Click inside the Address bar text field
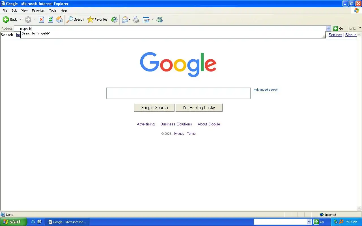The image size is (362, 226). pyautogui.click(x=170, y=29)
